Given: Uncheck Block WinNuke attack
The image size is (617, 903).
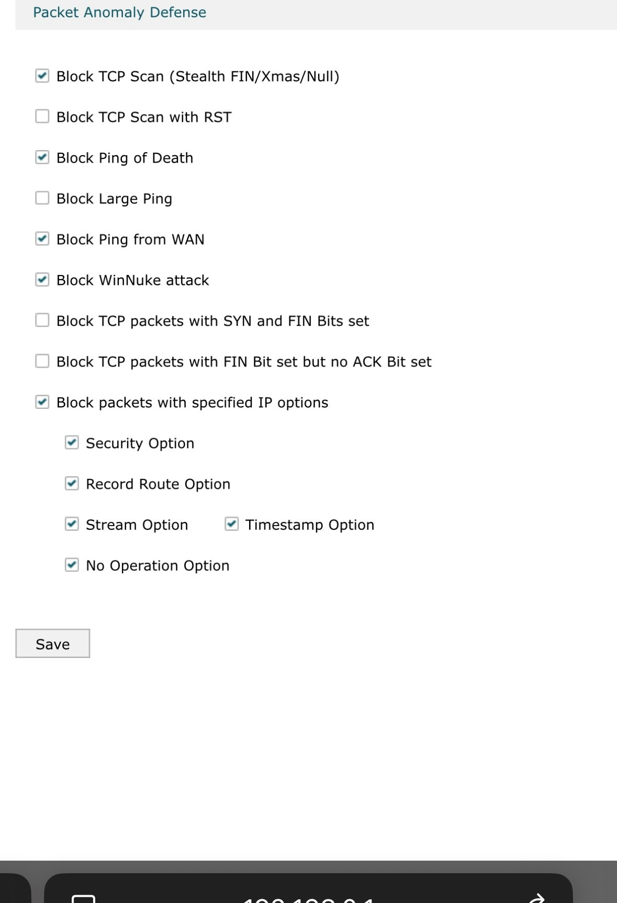Looking at the screenshot, I should [42, 280].
